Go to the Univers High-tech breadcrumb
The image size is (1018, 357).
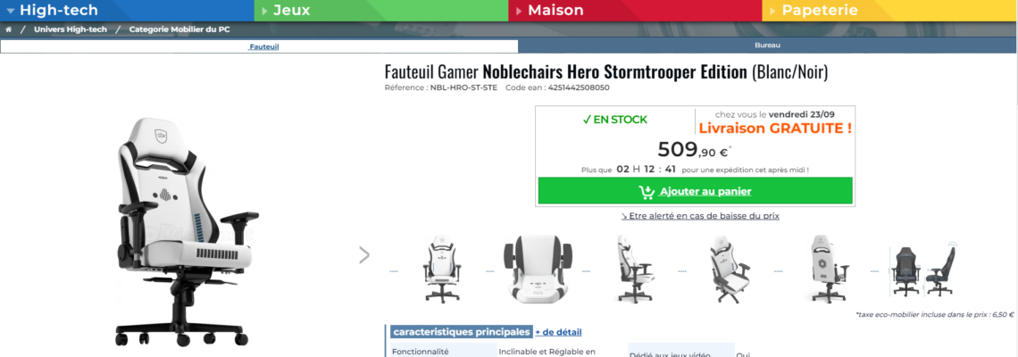point(70,29)
